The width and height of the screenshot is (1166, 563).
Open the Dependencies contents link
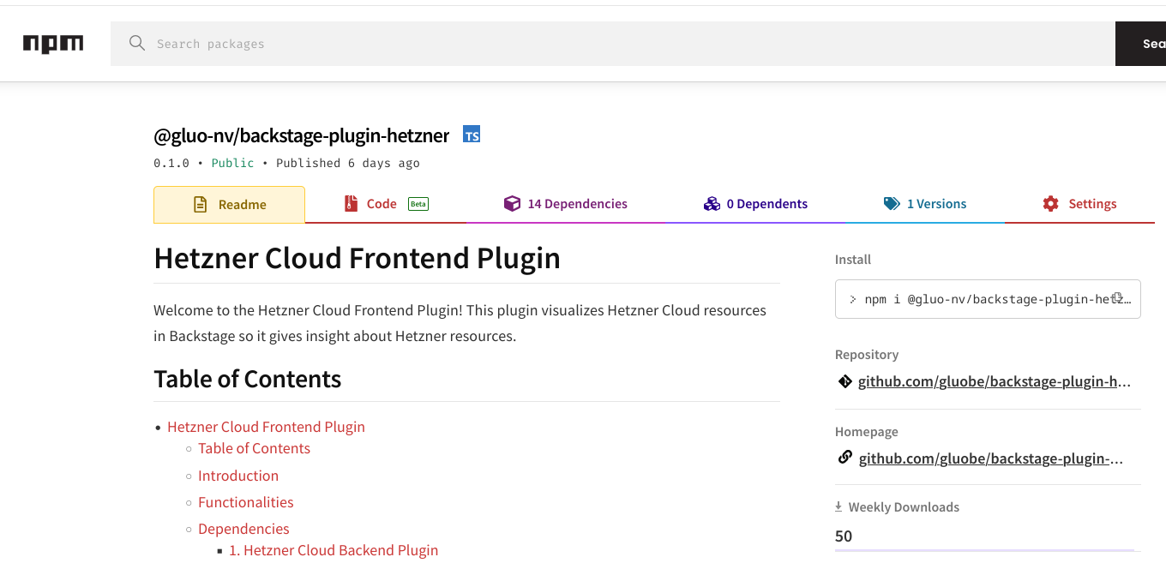[243, 529]
